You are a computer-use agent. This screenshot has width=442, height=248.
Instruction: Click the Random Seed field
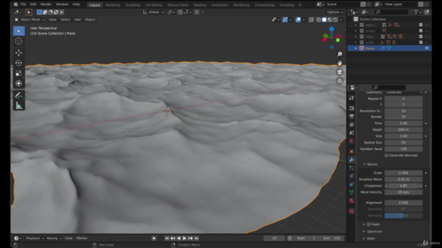[x=403, y=149]
